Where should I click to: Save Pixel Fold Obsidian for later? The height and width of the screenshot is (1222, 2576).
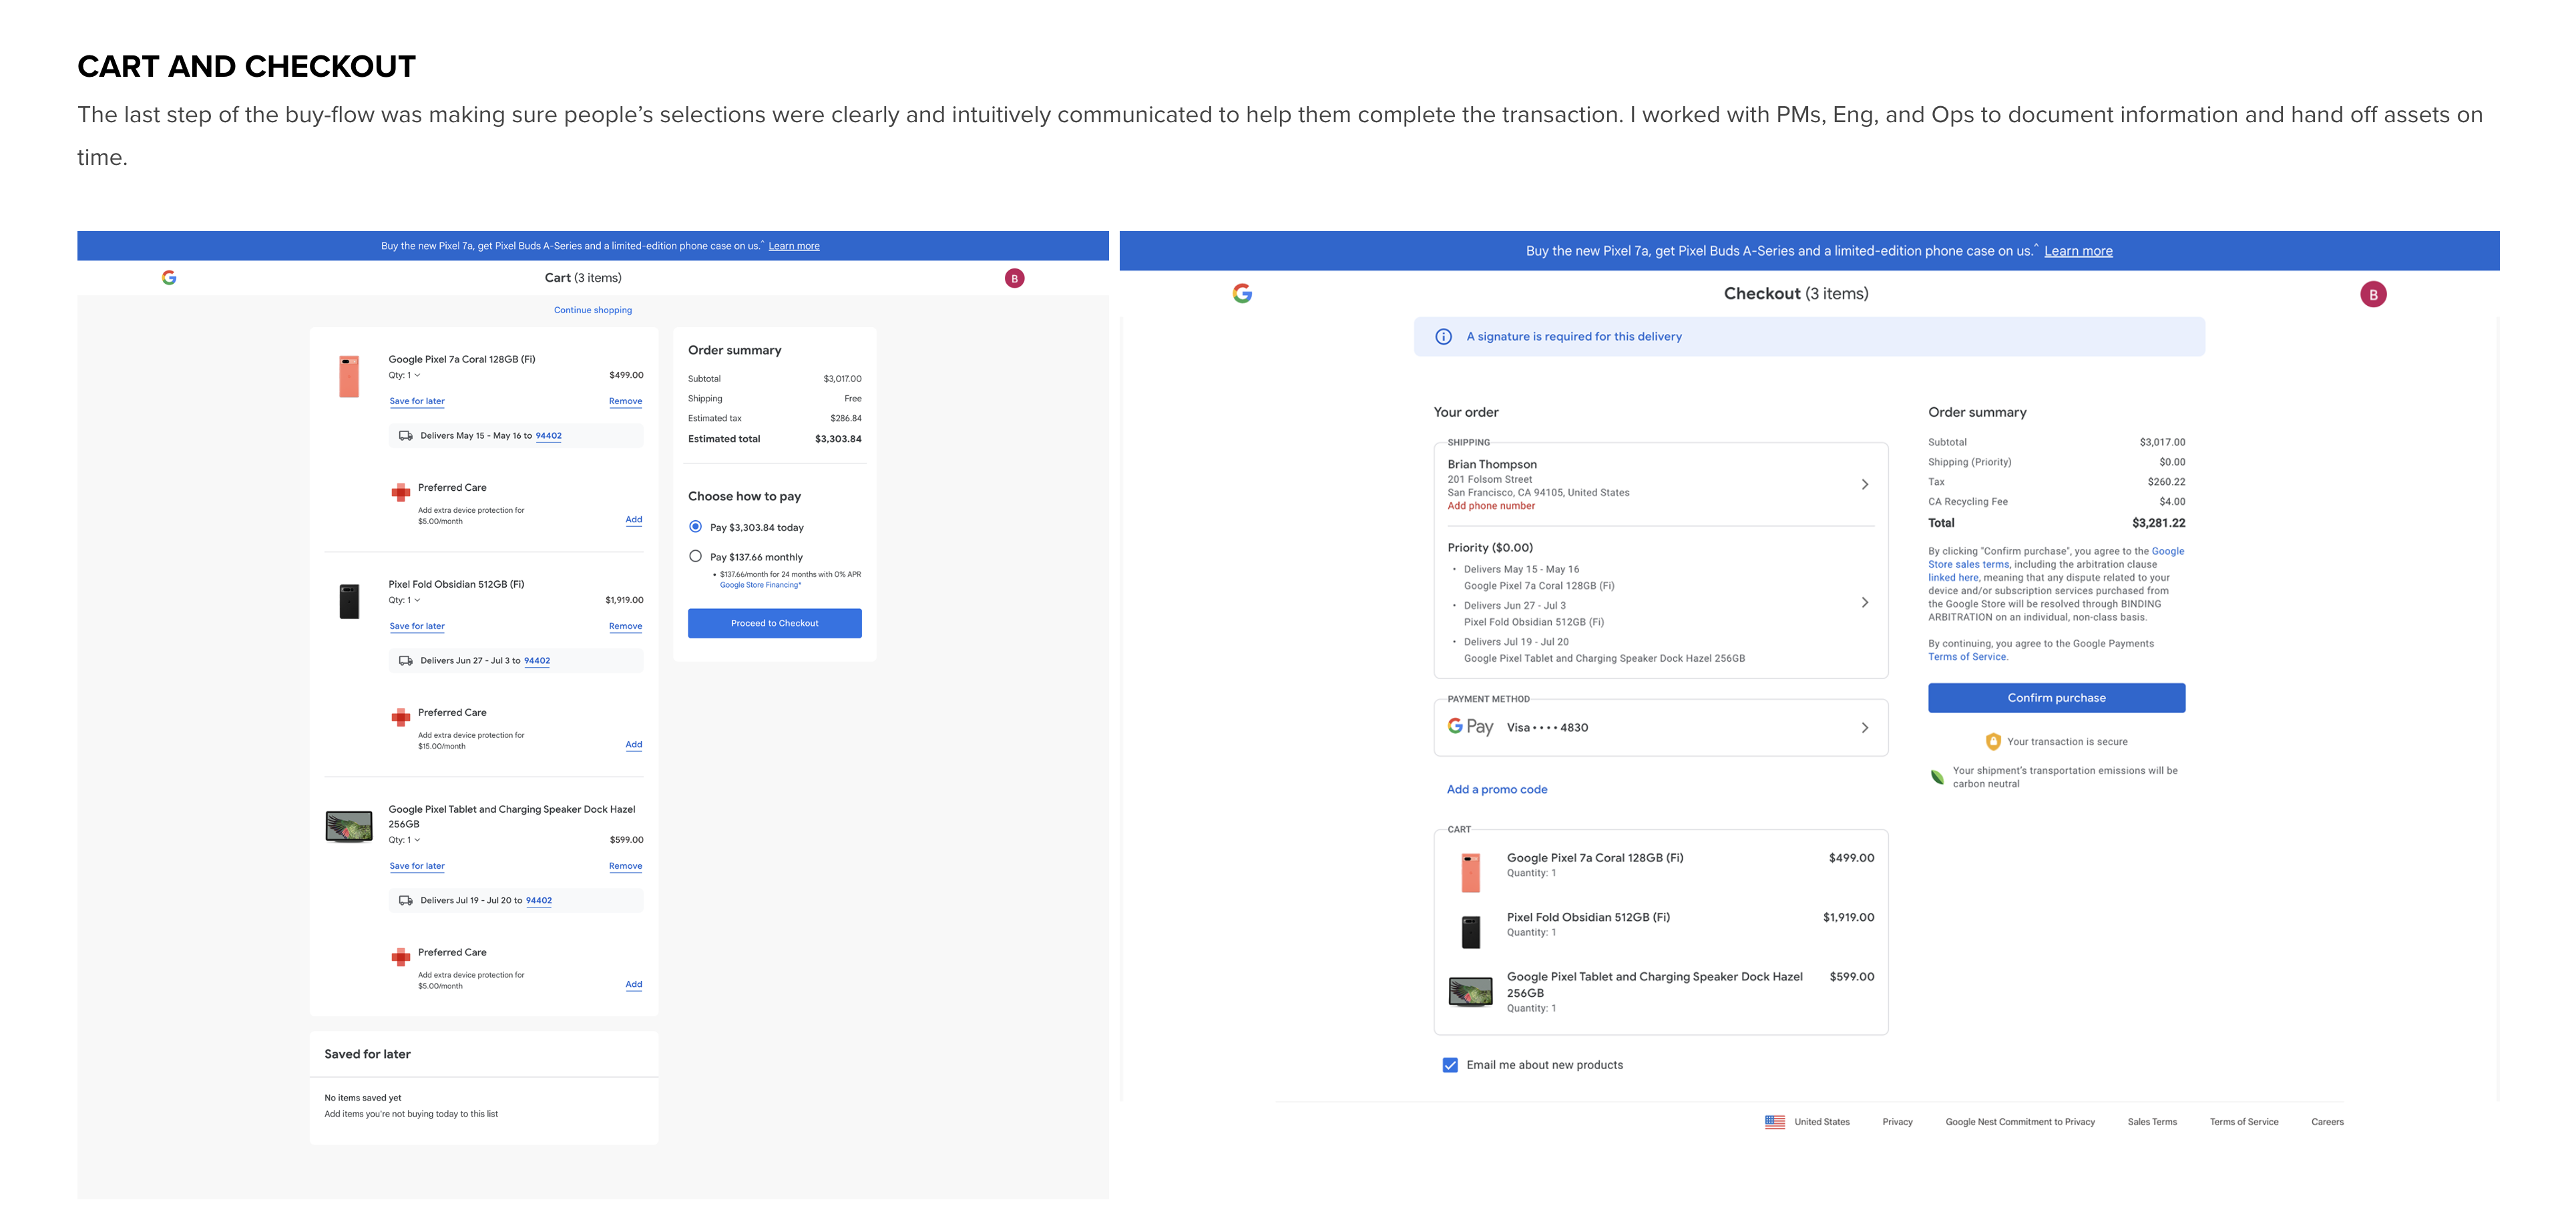click(417, 626)
